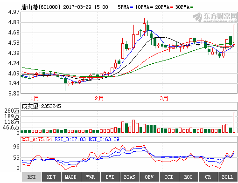Select the BOLL indicator tab

point(228,177)
